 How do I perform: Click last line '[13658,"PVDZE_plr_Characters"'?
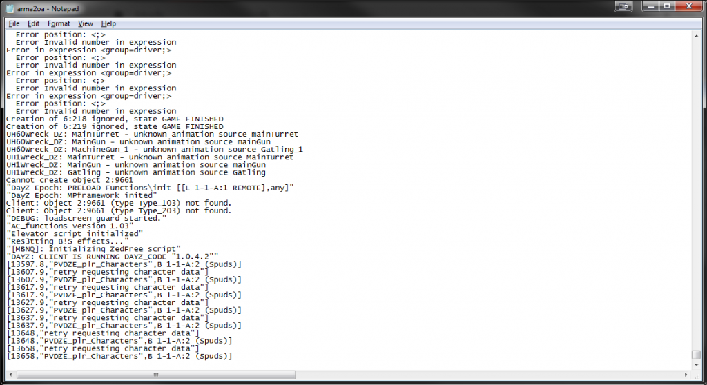[x=119, y=357]
